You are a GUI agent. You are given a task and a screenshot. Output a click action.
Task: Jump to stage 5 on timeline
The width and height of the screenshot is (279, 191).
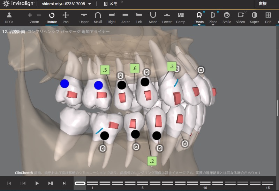(x=142, y=183)
